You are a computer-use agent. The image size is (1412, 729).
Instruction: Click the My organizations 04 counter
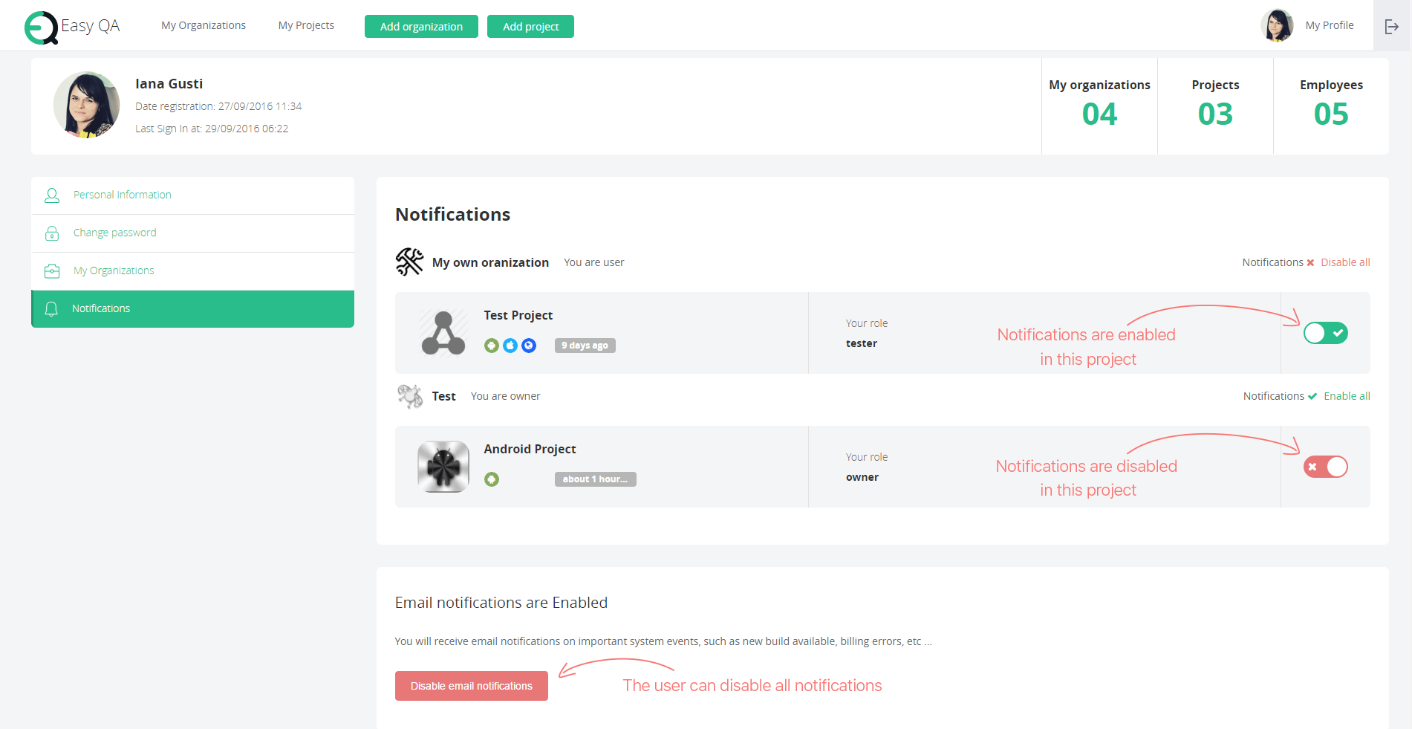coord(1099,106)
